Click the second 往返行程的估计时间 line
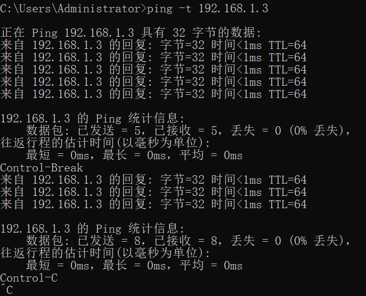This screenshot has height=296, width=366. coord(105,253)
